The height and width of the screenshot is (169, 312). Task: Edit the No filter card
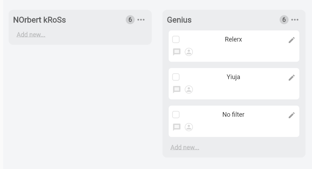coord(292,115)
